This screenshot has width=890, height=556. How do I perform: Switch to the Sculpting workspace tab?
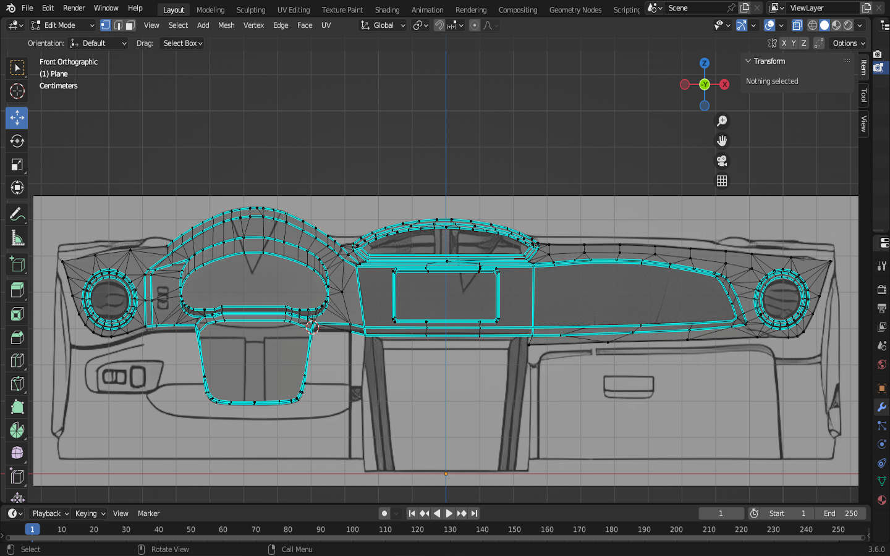pos(250,10)
